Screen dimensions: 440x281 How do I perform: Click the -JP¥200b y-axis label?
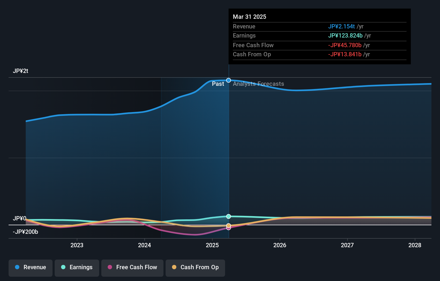25,232
